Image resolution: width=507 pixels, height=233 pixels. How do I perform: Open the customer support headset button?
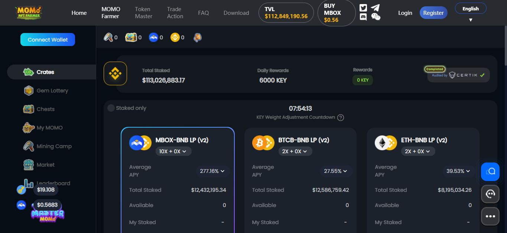click(490, 194)
